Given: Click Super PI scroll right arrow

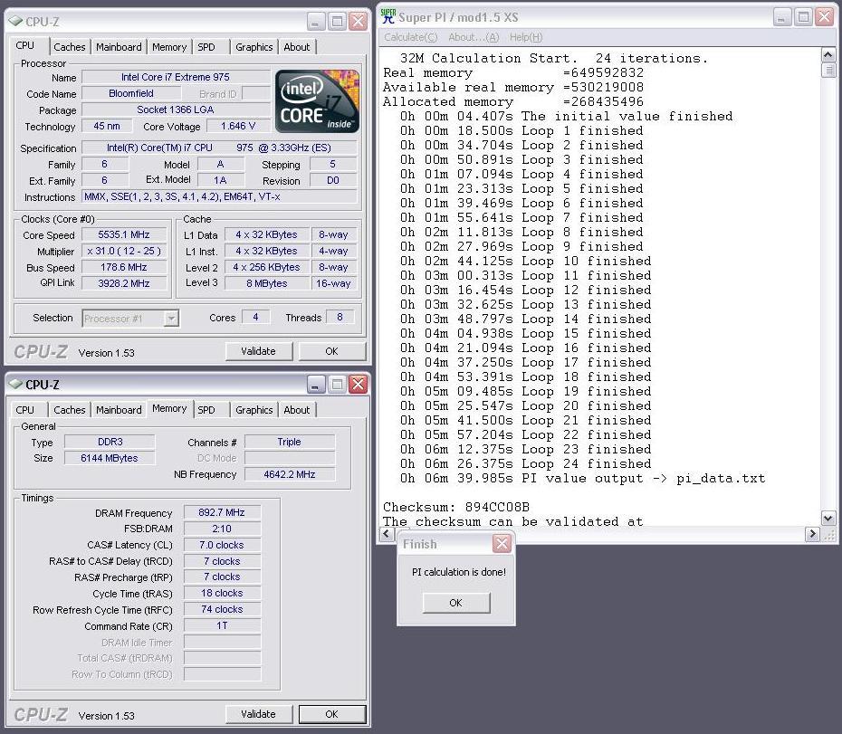Looking at the screenshot, I should (x=812, y=534).
